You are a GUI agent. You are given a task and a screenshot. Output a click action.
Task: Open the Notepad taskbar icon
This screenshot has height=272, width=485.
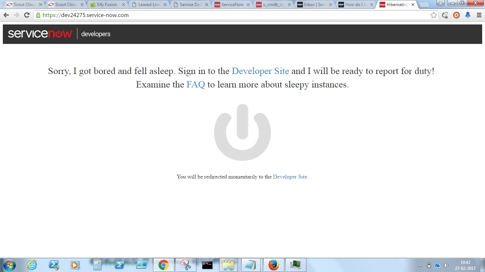[x=251, y=265]
